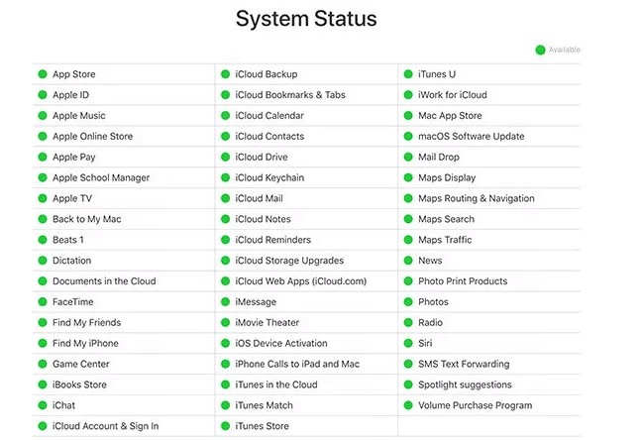This screenshot has height=440, width=643.
Task: Click the status dot for FaceTime
Action: point(43,302)
